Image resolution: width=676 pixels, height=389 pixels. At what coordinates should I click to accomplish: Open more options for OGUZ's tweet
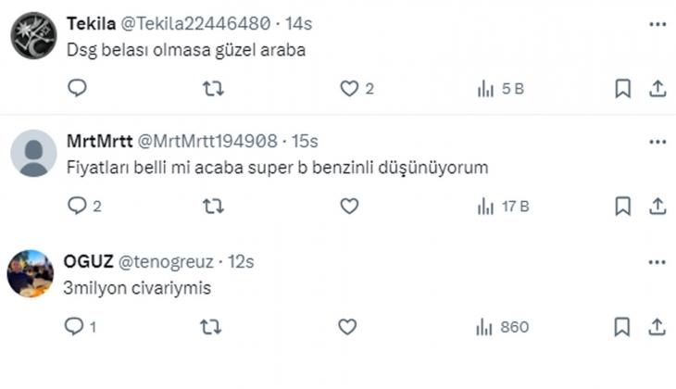(657, 261)
